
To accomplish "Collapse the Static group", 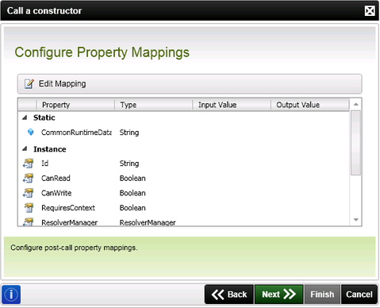I will pyautogui.click(x=25, y=117).
